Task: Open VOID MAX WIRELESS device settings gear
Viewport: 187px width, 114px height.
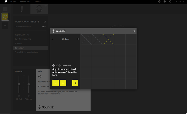Action: point(45,21)
